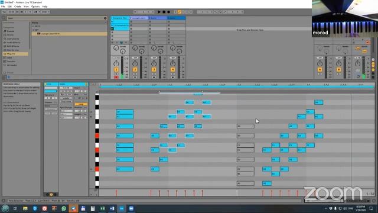The width and height of the screenshot is (378, 213).
Task: Toggle track 2 activator button
Action: point(135,70)
